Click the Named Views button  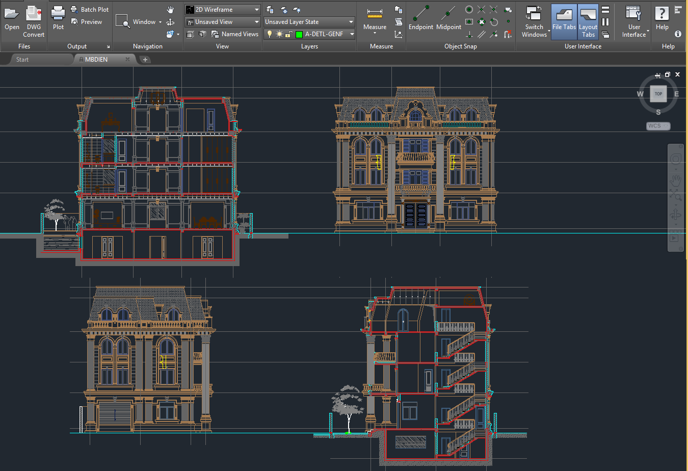[241, 34]
